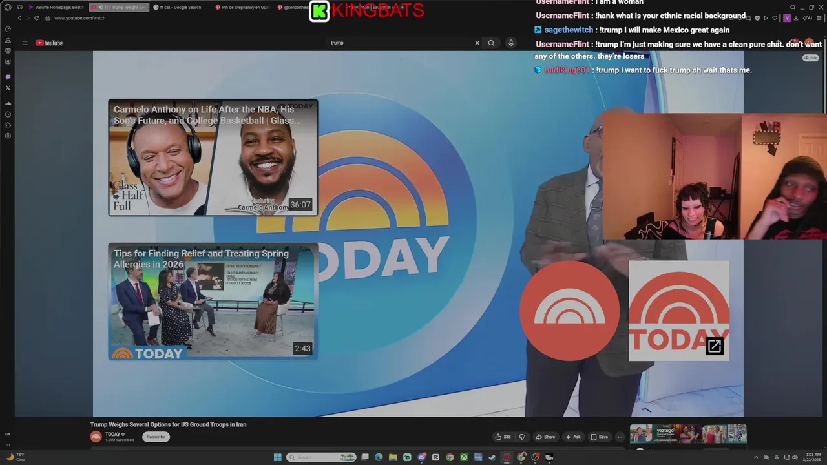Open more actions ellipsis under video
The width and height of the screenshot is (827, 465).
[x=620, y=437]
